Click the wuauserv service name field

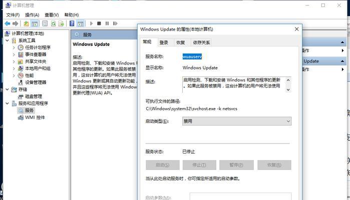(192, 56)
